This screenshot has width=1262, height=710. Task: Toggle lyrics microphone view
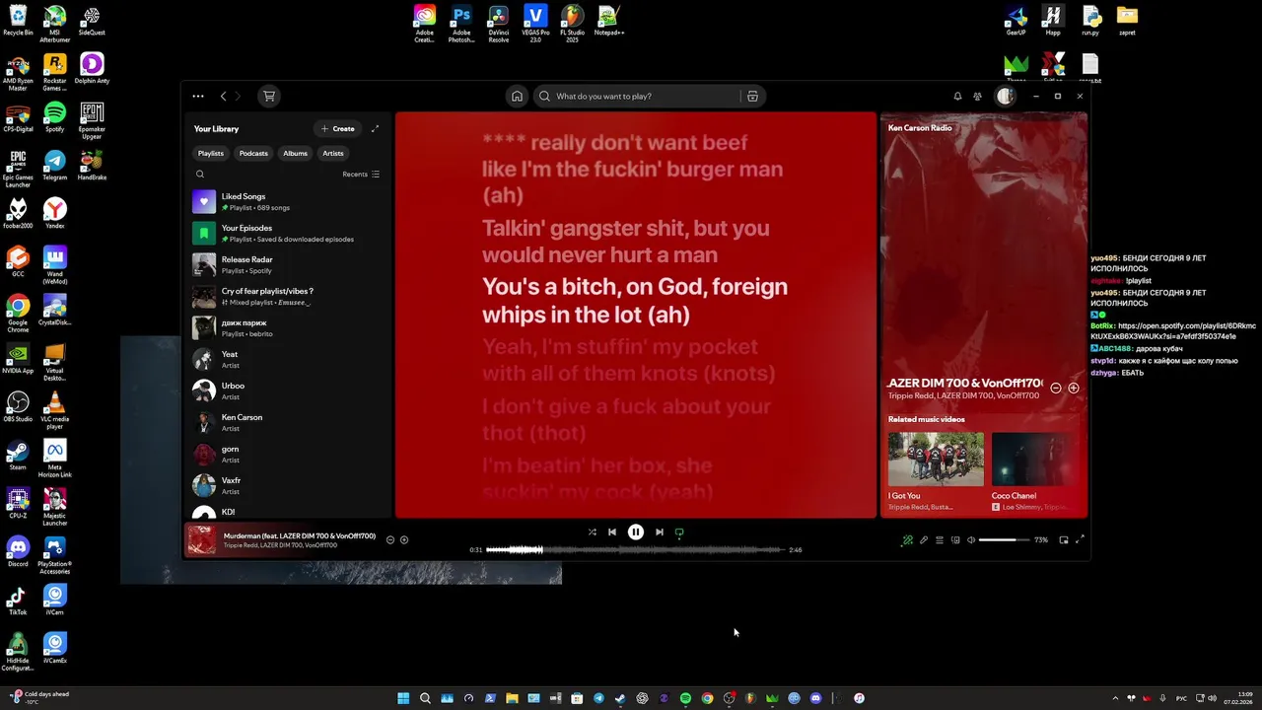click(x=924, y=540)
